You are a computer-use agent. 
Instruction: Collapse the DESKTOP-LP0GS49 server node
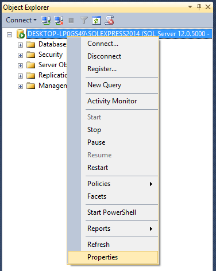9,34
